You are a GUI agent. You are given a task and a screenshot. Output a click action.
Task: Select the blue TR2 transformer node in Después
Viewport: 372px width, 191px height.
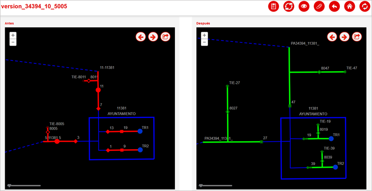[335, 167]
